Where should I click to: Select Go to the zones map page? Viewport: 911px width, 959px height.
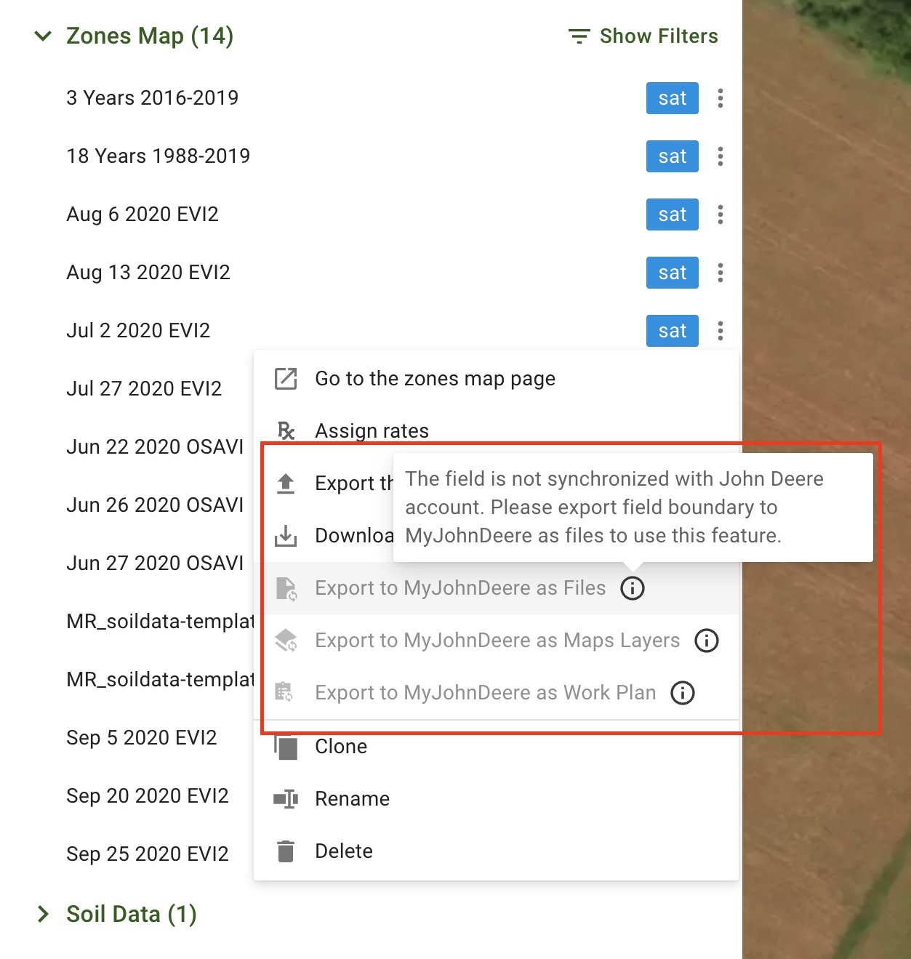tap(435, 379)
